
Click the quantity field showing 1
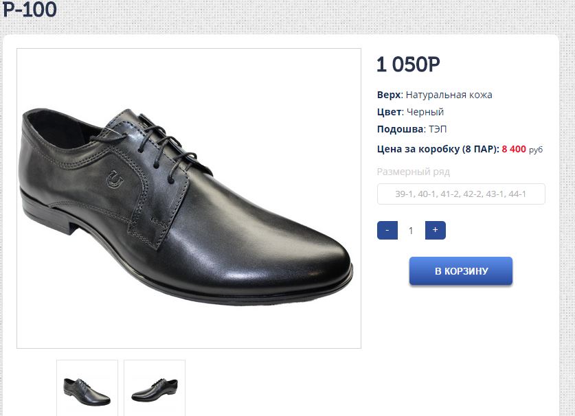pos(411,231)
